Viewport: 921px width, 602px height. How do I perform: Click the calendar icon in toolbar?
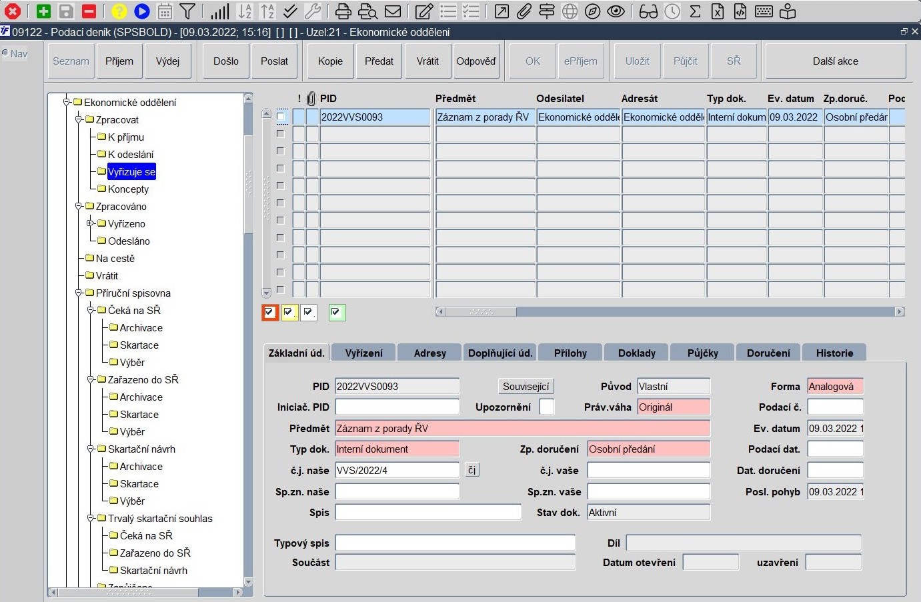pos(165,11)
